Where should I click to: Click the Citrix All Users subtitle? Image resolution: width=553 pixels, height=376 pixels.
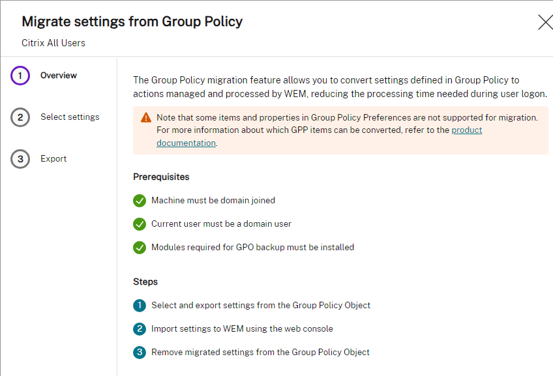53,43
